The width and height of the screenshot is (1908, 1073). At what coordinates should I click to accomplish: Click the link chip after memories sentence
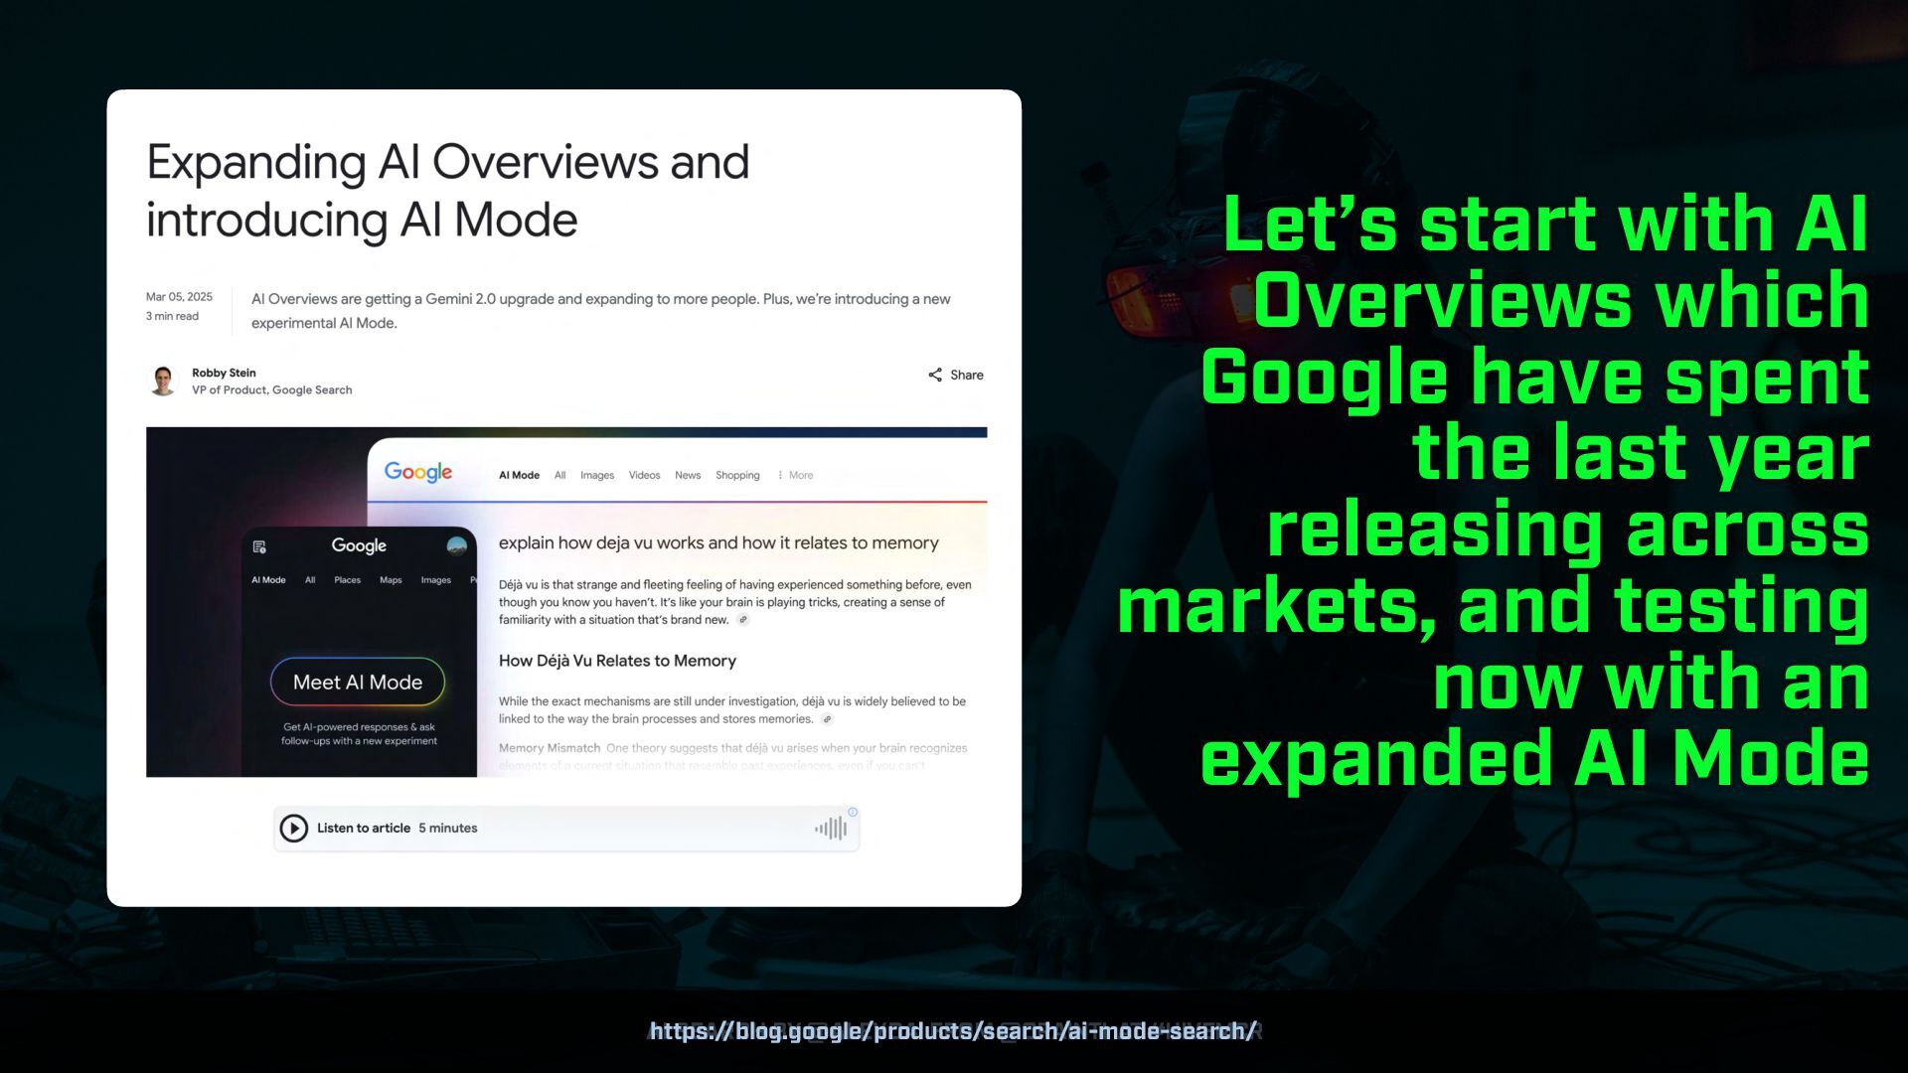pyautogui.click(x=827, y=719)
